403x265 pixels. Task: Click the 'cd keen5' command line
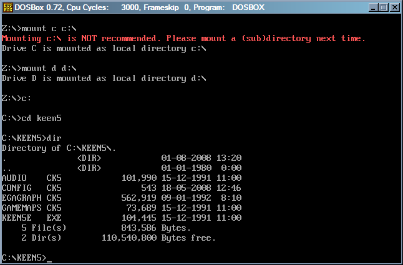32,118
